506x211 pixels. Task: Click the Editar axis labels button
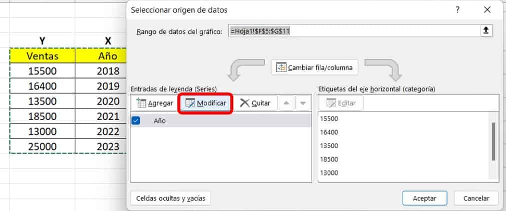[x=341, y=103]
